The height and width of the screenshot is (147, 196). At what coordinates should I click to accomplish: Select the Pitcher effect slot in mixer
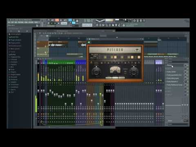(x=174, y=65)
